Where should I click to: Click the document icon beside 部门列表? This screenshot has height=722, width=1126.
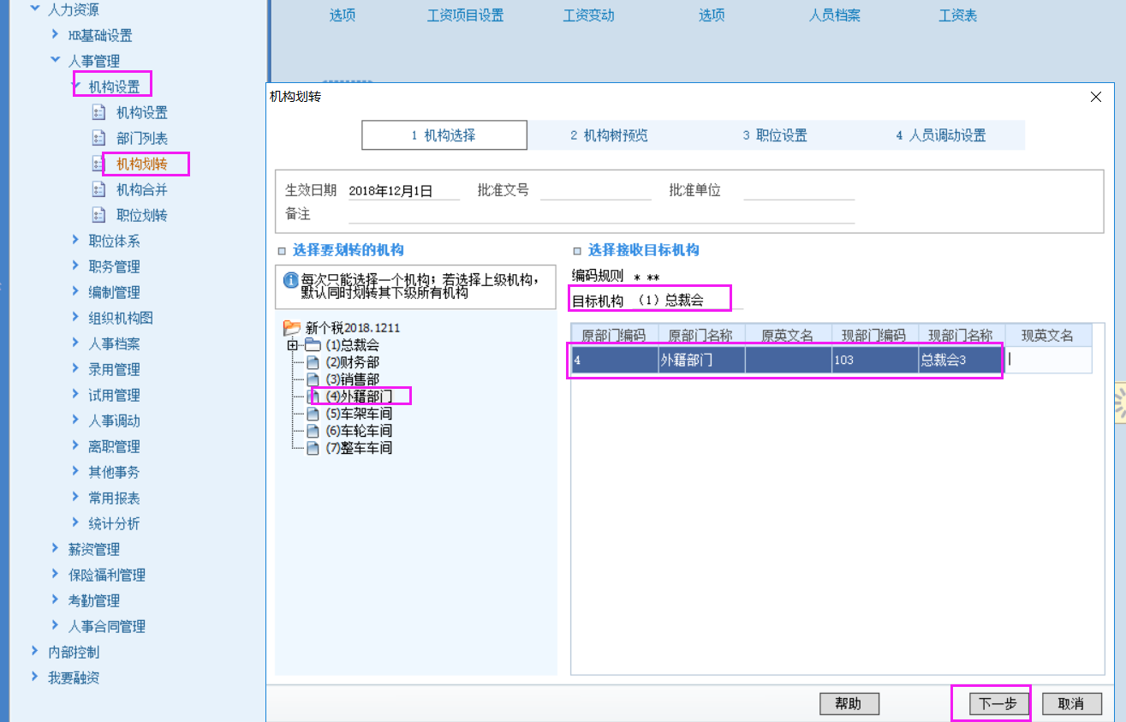(x=98, y=138)
